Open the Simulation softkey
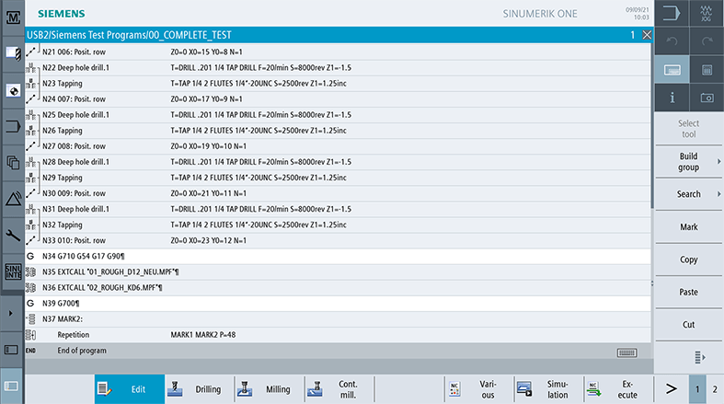The image size is (724, 404). click(x=549, y=389)
